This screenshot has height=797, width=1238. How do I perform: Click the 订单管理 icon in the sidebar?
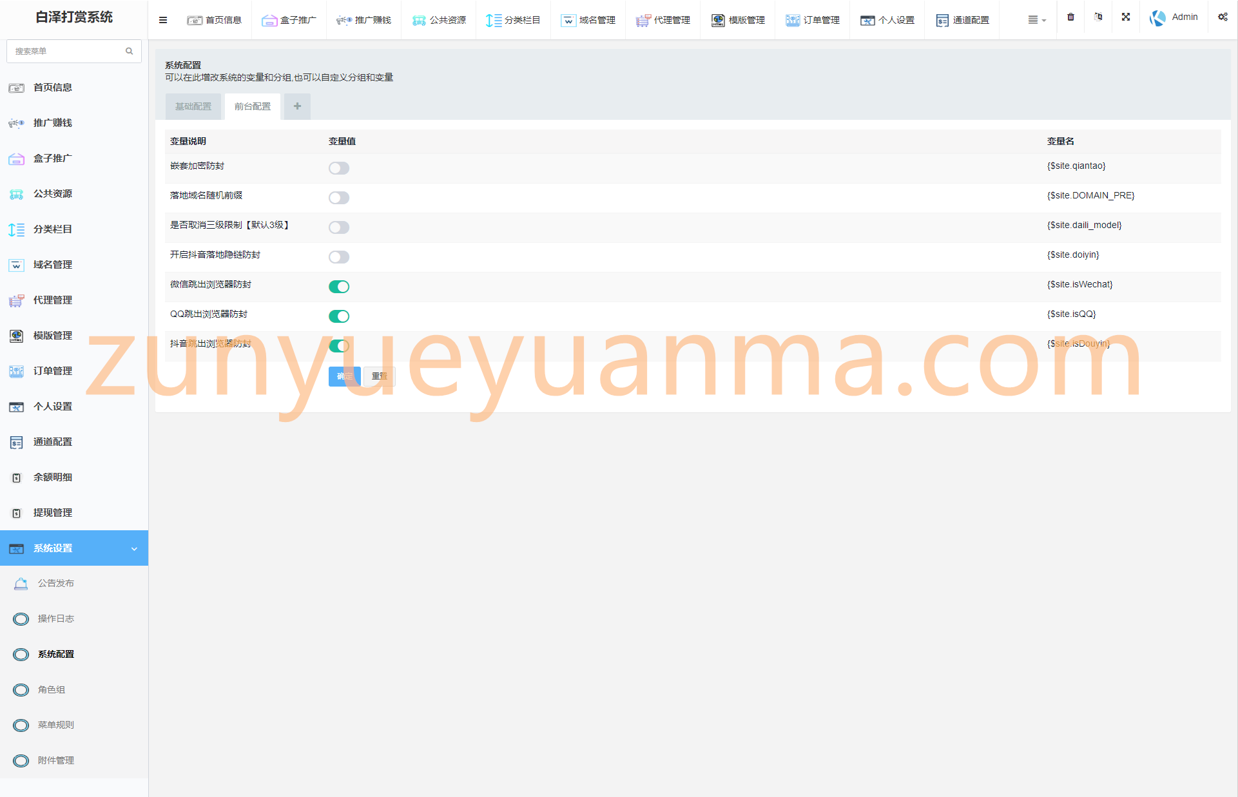(x=17, y=371)
